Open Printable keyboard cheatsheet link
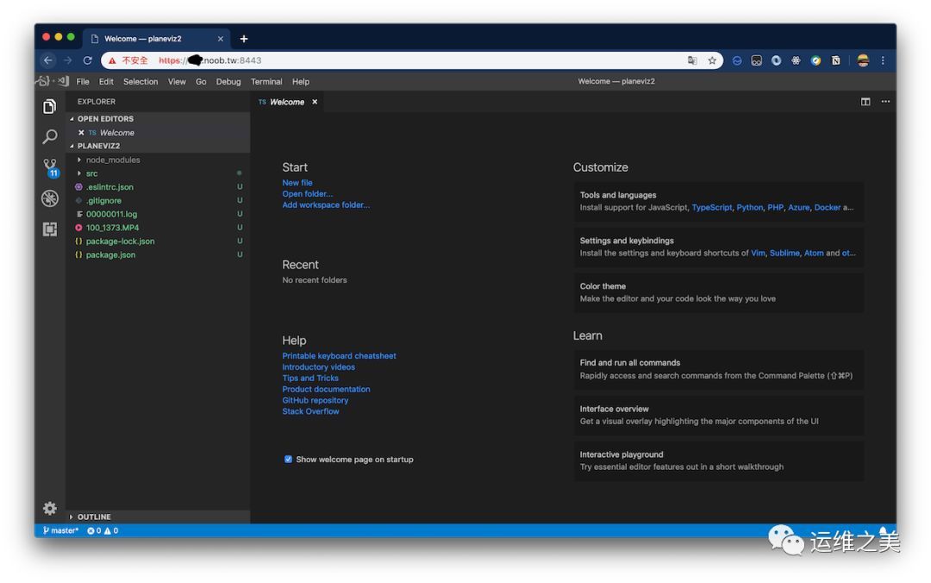931x583 pixels. (x=339, y=356)
